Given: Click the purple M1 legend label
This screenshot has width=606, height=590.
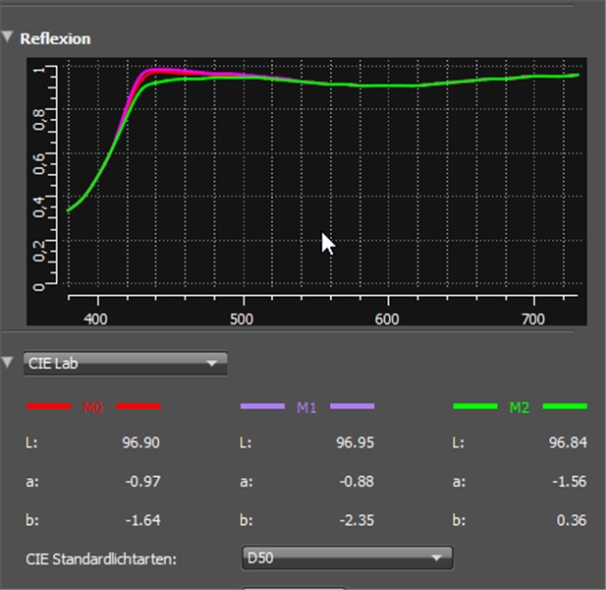Looking at the screenshot, I should pos(306,406).
